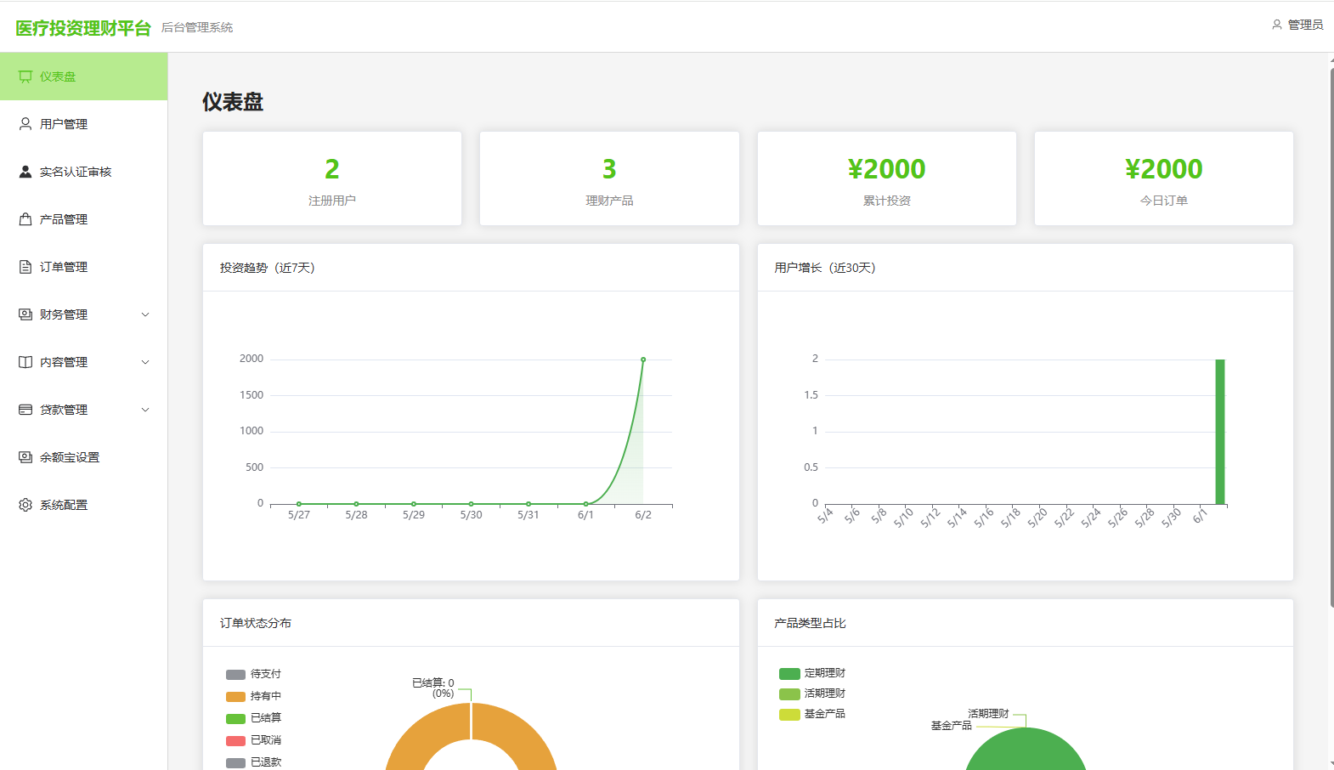This screenshot has height=770, width=1334.
Task: Click the card icon beside 贷款管理
Action: tap(25, 410)
